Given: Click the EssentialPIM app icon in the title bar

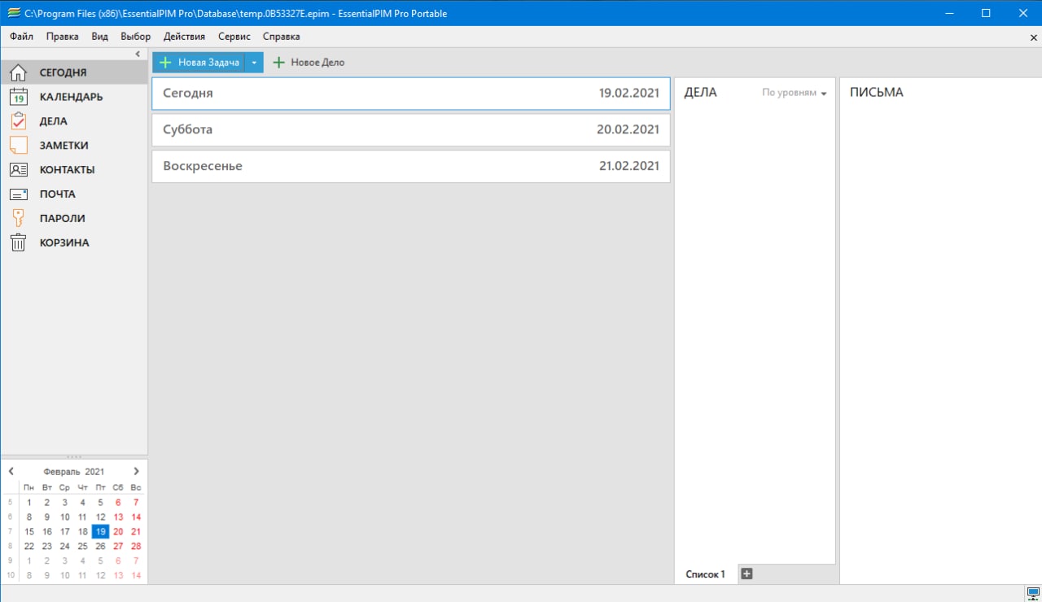Looking at the screenshot, I should coord(13,13).
